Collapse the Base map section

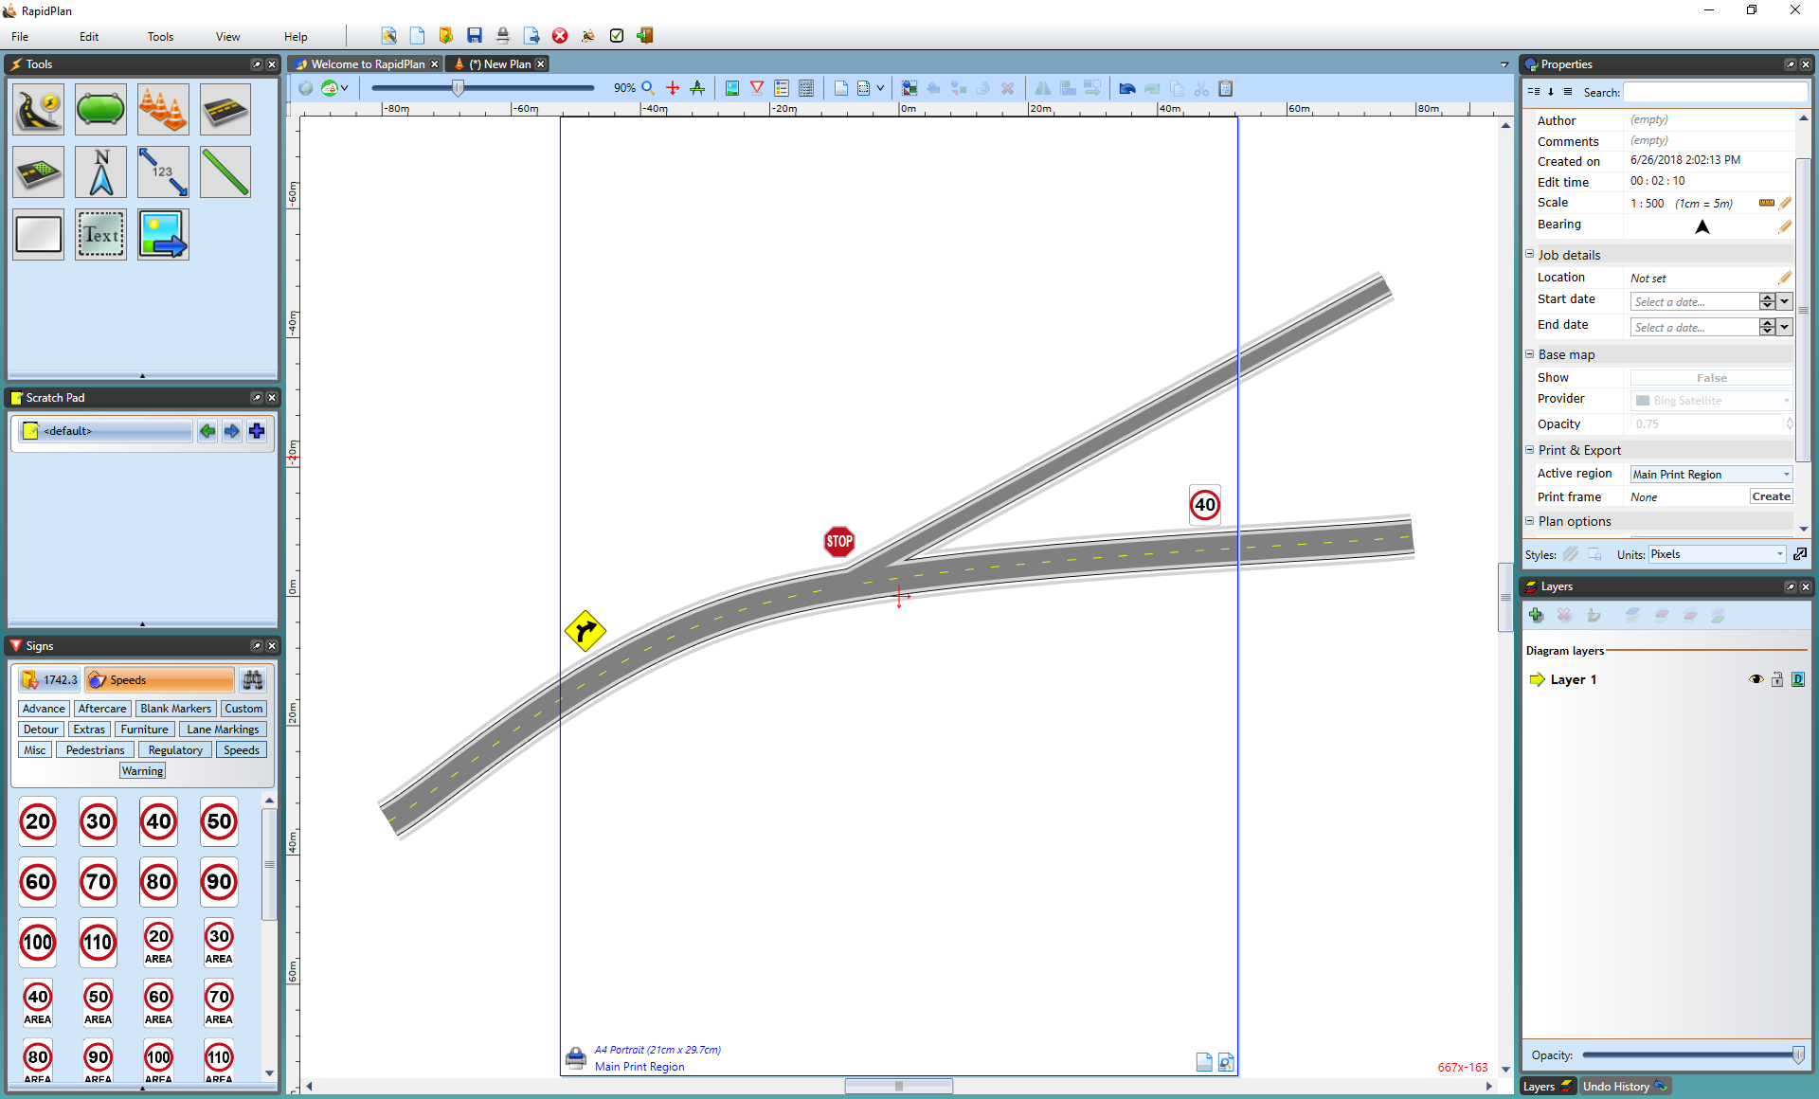(1529, 354)
